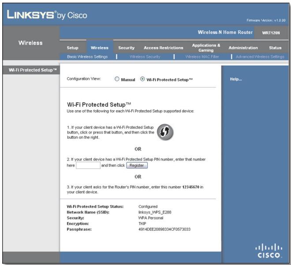Open the Wireless Security sub-tab
The height and width of the screenshot is (265, 291).
pos(145,57)
